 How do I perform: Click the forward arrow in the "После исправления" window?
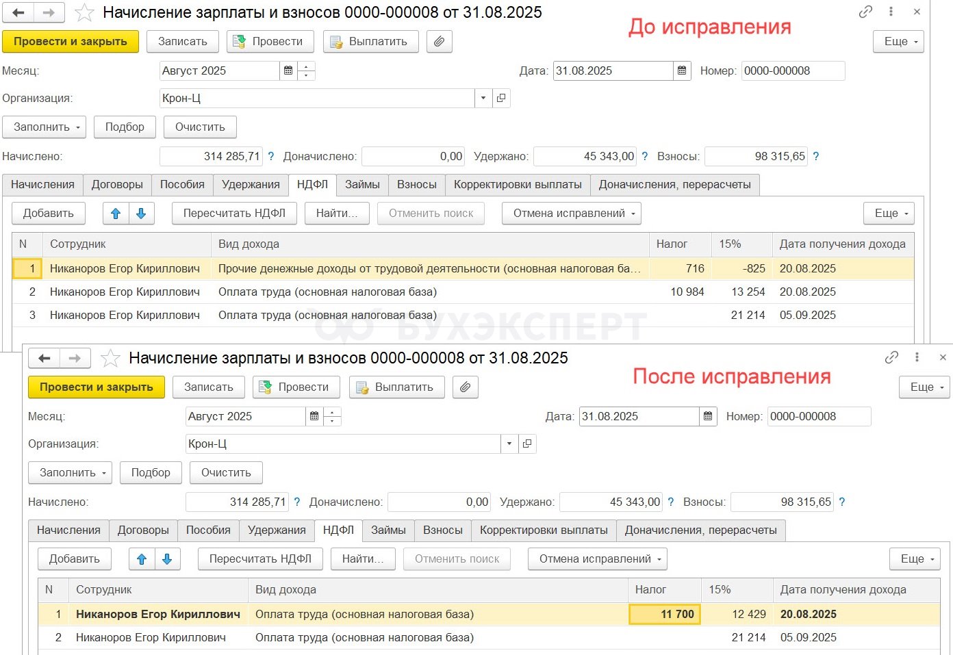coord(75,358)
